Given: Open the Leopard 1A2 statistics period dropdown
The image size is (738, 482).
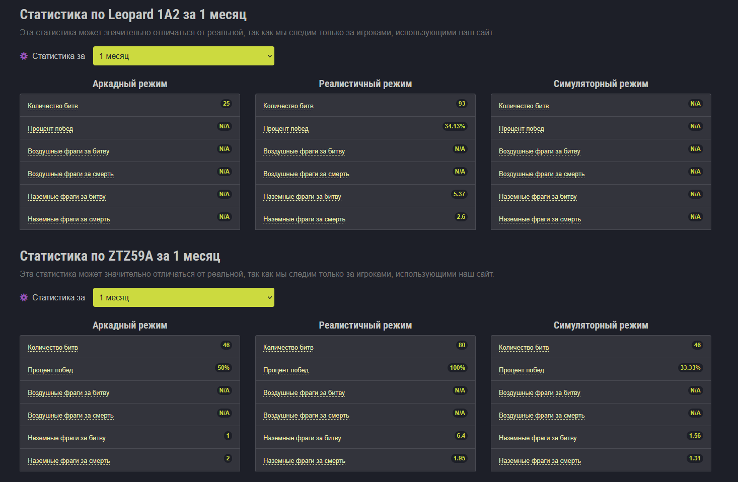Looking at the screenshot, I should 184,56.
